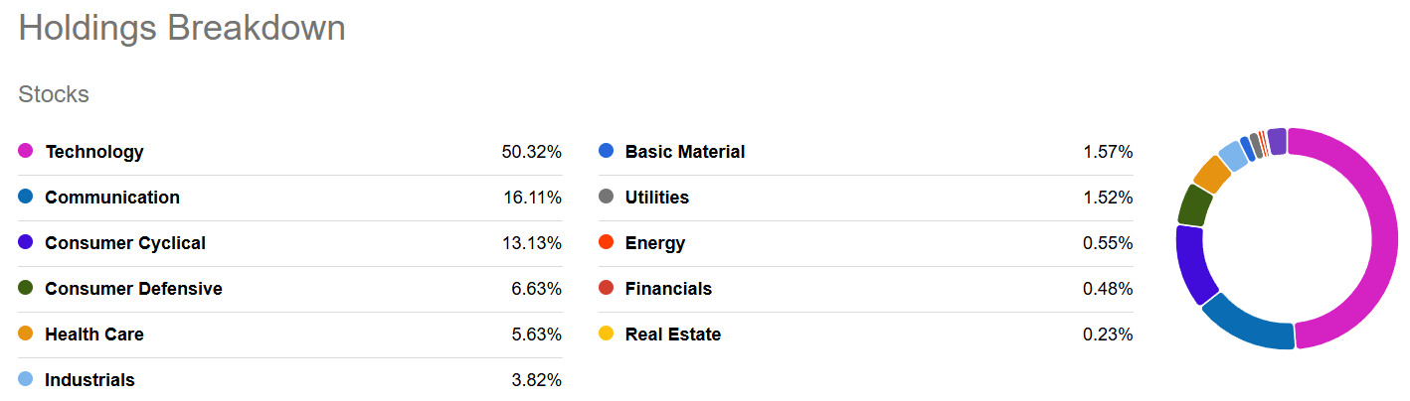Select the Financials sector label

pos(668,289)
